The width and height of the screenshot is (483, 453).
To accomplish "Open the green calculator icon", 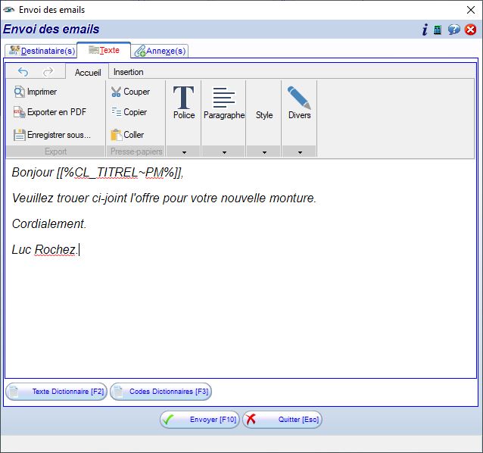I will [438, 30].
